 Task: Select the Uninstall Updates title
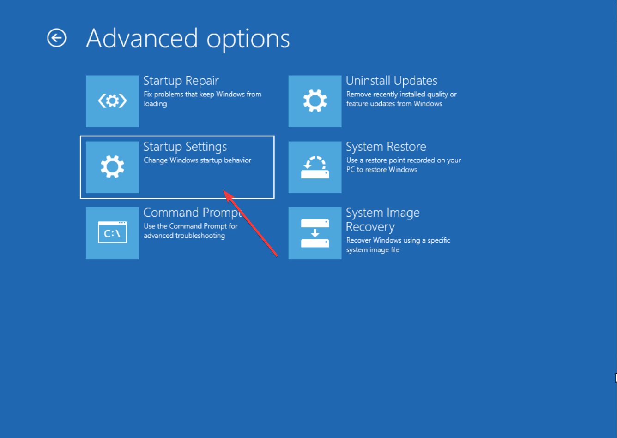coord(392,81)
